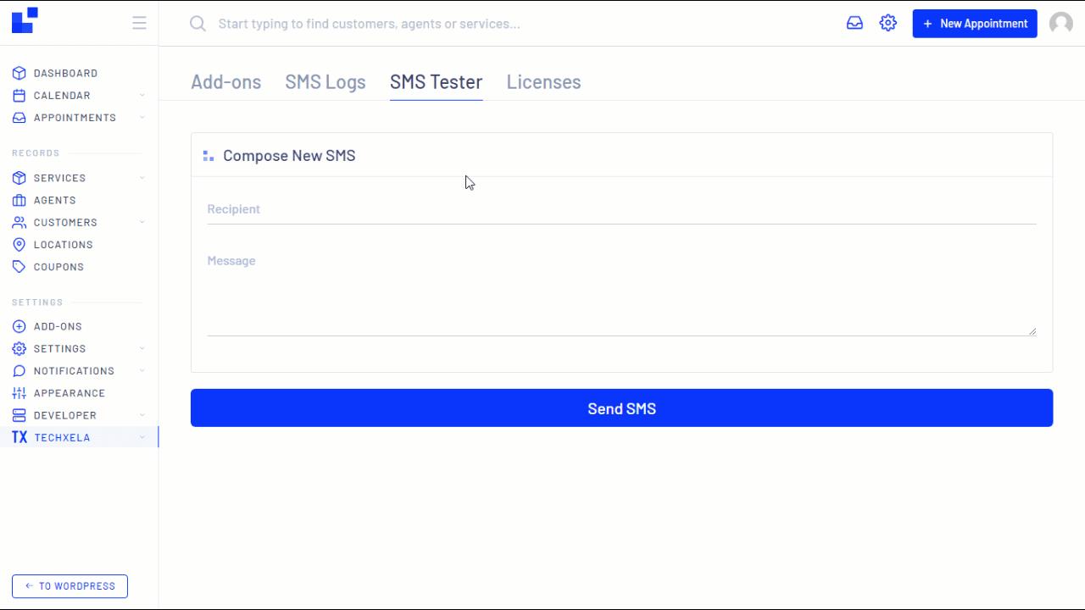This screenshot has height=610, width=1085.
Task: Click the Customers people icon
Action: (19, 222)
